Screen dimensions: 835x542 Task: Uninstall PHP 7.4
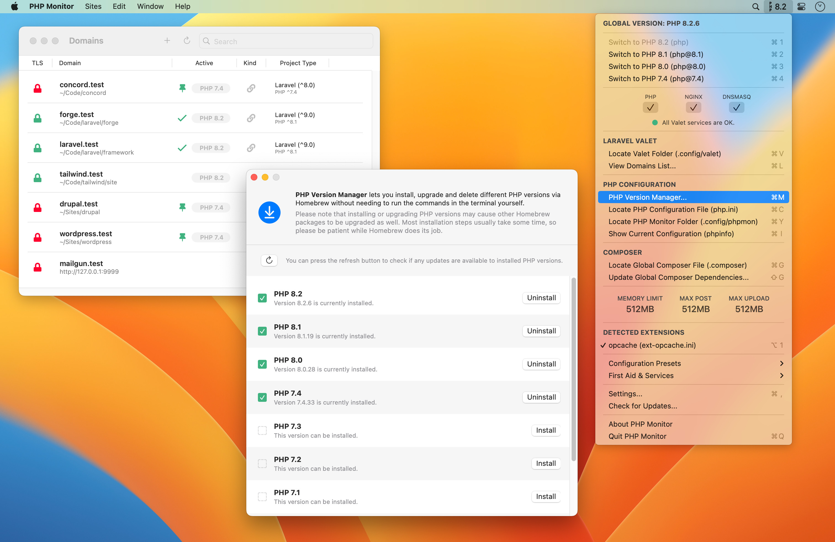tap(541, 397)
